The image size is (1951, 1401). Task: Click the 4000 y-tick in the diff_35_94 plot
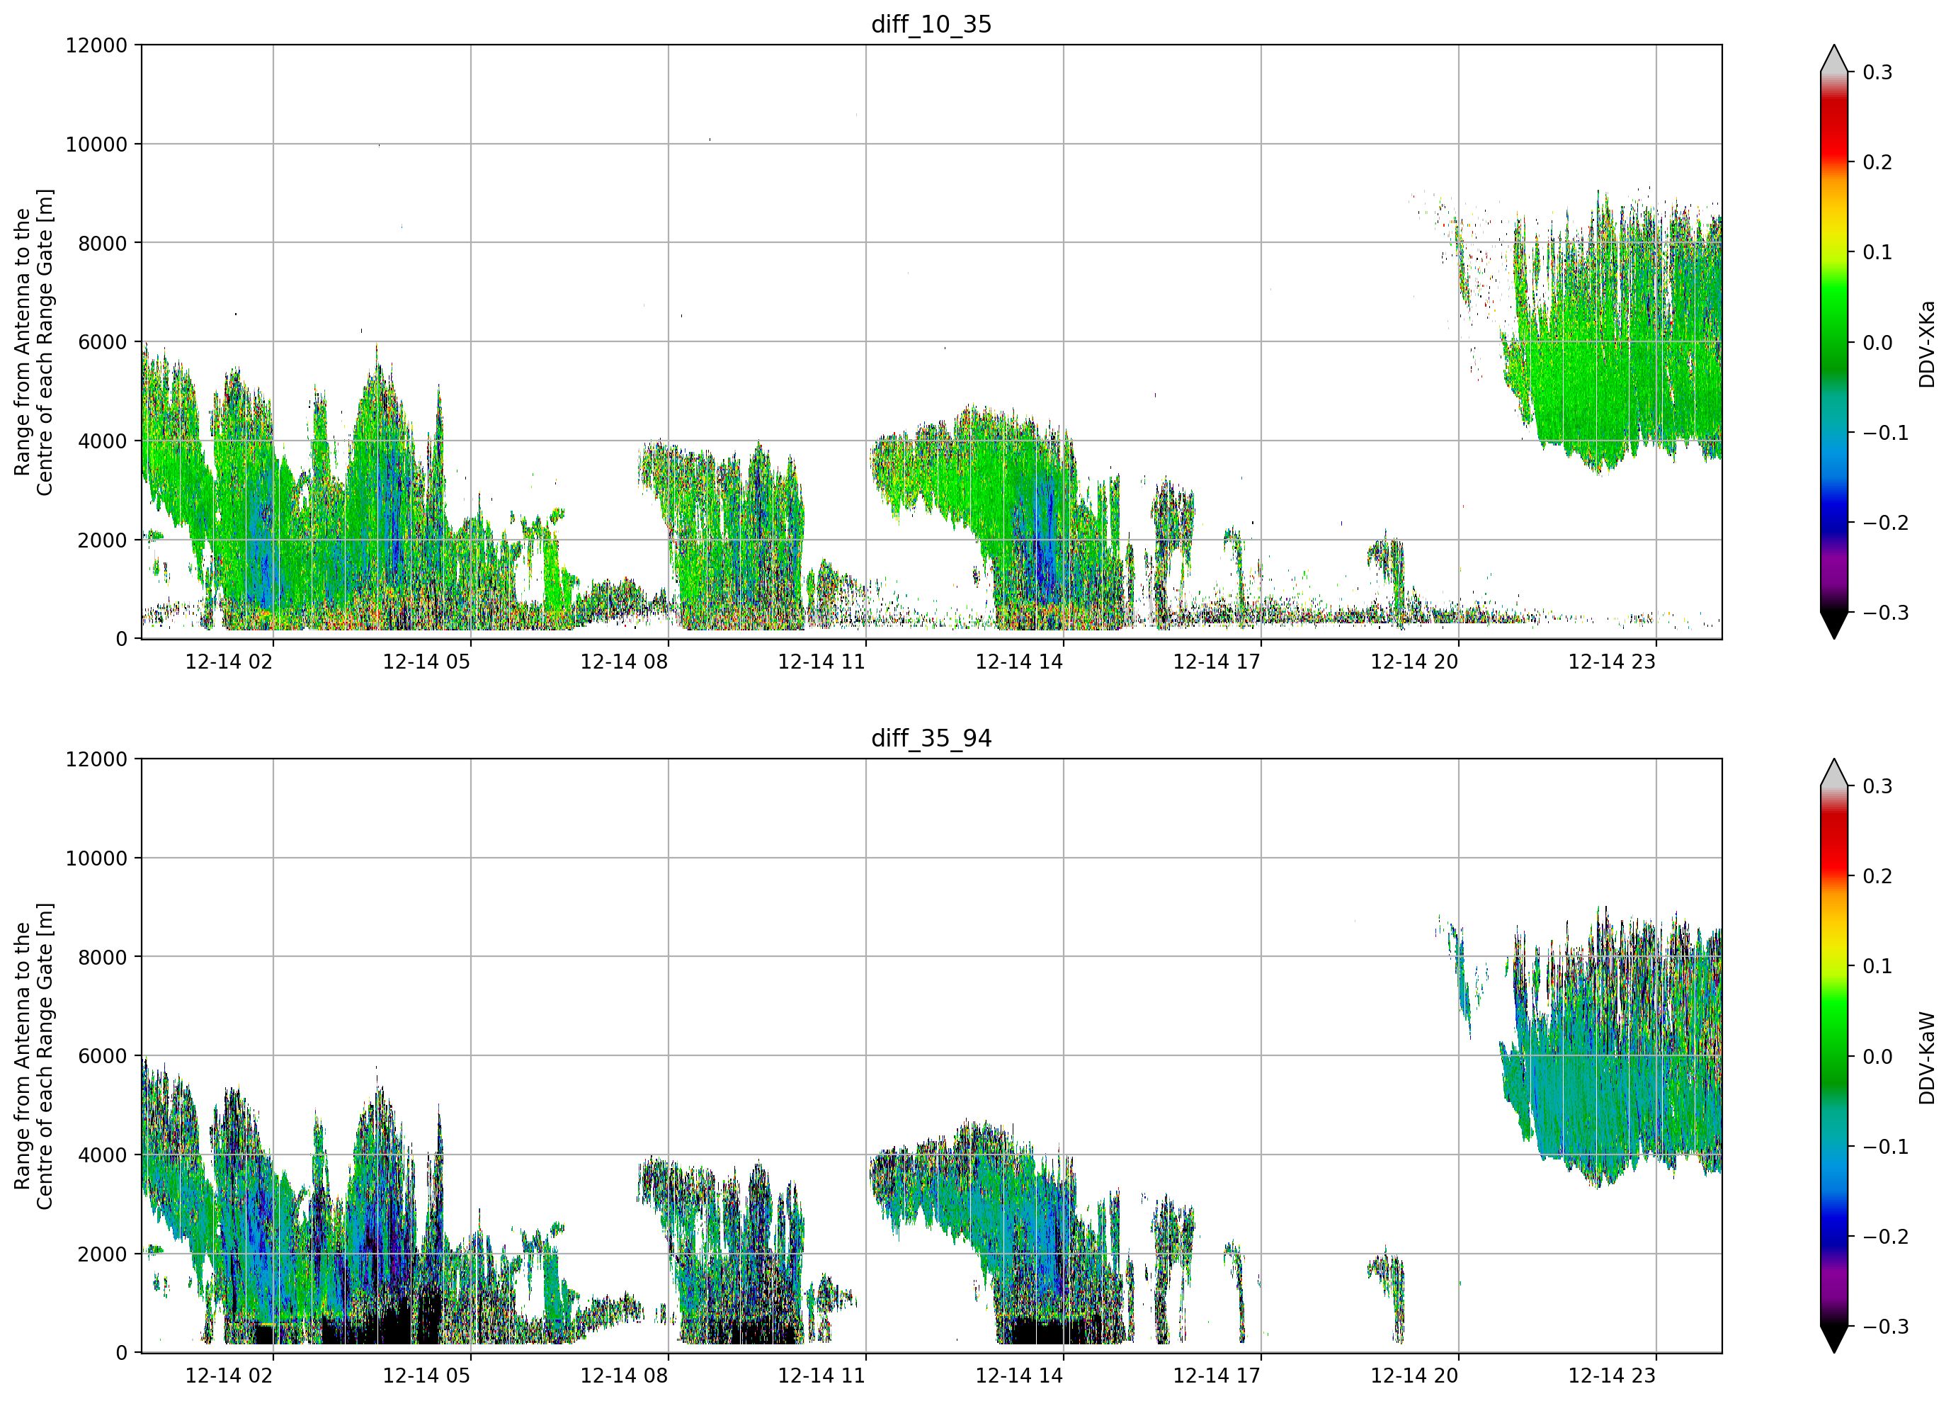click(103, 1155)
